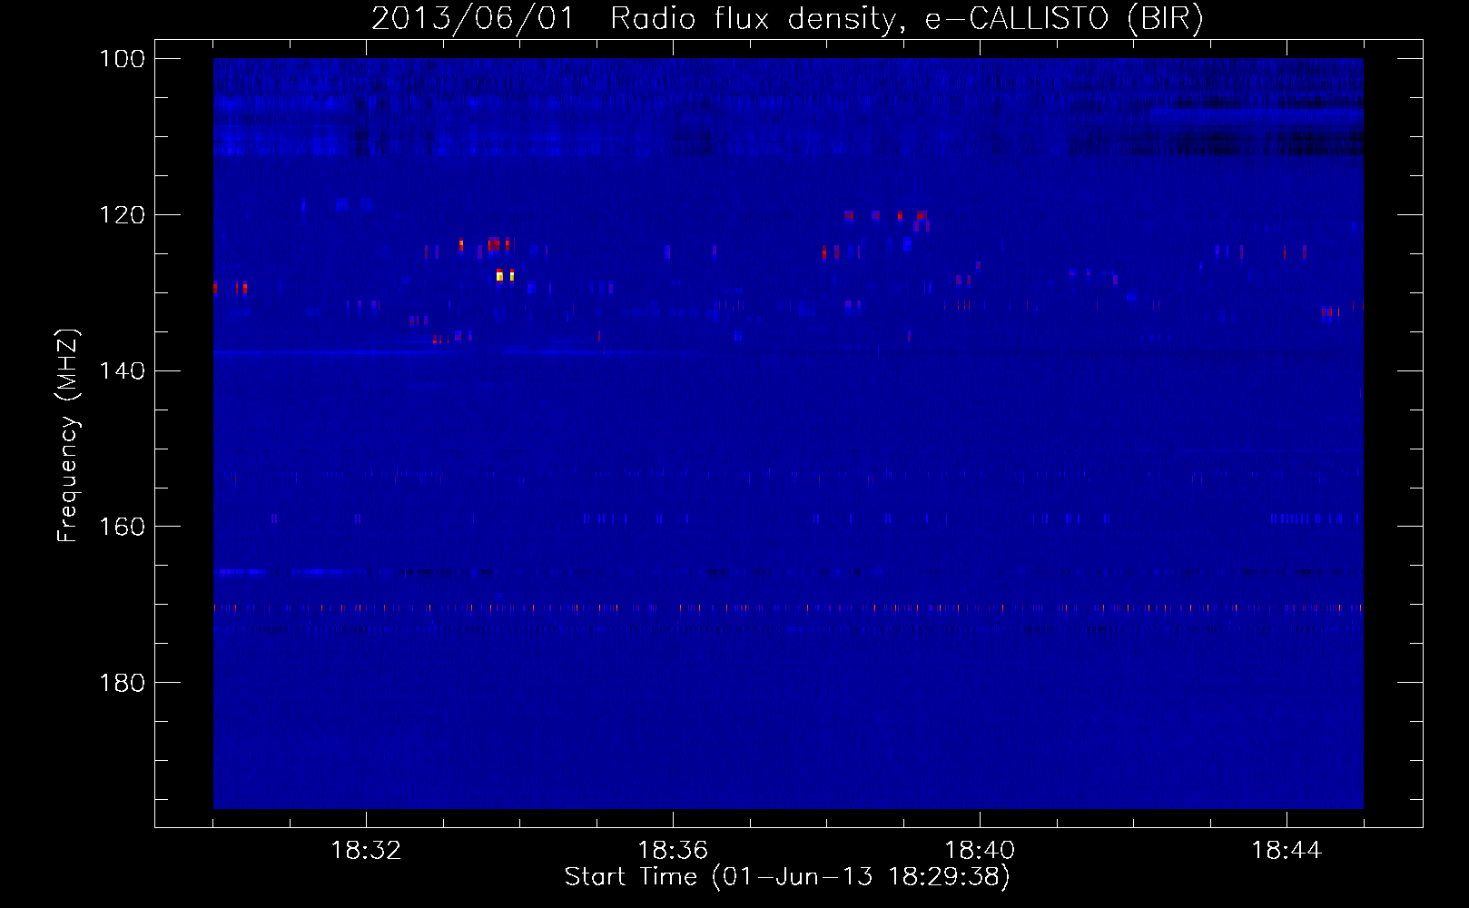
Task: Click the 140 frequency tick label
Action: coord(122,371)
